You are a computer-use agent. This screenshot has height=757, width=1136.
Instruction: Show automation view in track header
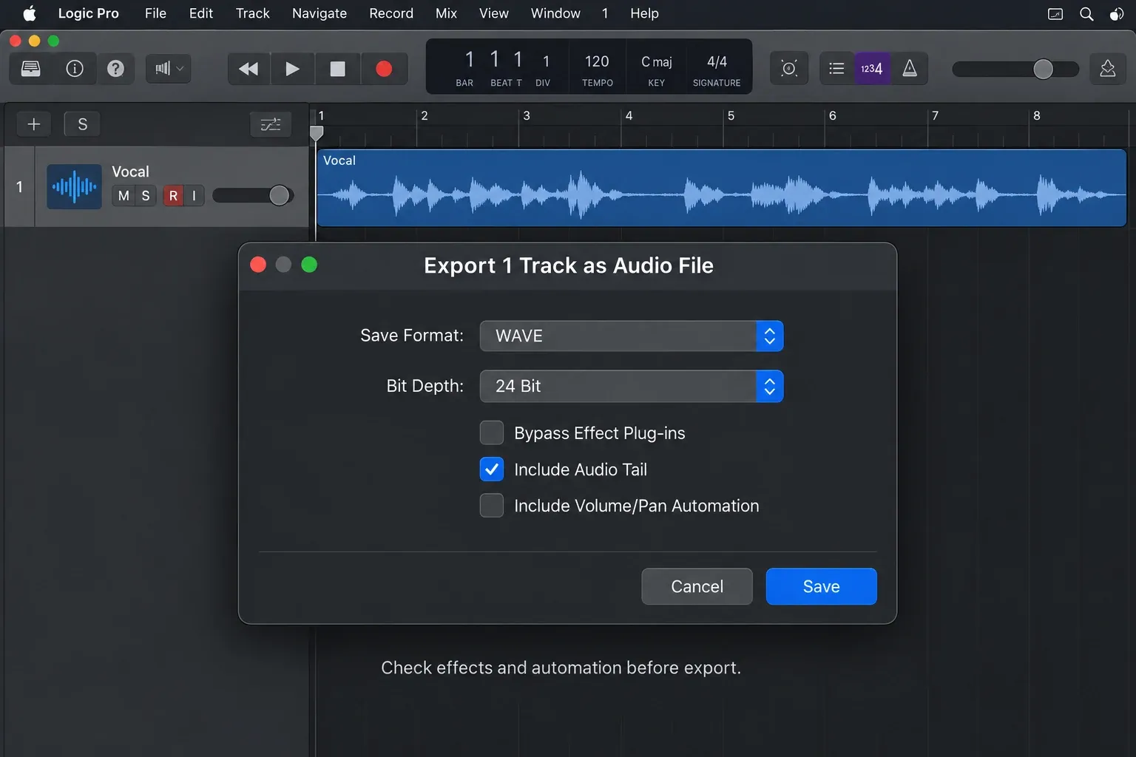click(271, 124)
